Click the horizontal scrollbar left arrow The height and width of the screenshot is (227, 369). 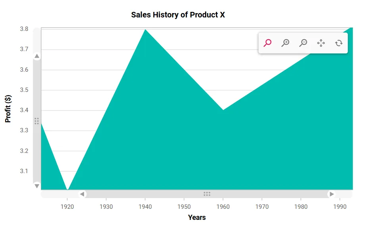(x=82, y=194)
